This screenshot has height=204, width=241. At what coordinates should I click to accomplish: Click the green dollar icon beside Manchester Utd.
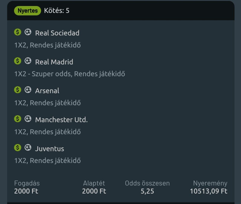pyautogui.click(x=18, y=119)
